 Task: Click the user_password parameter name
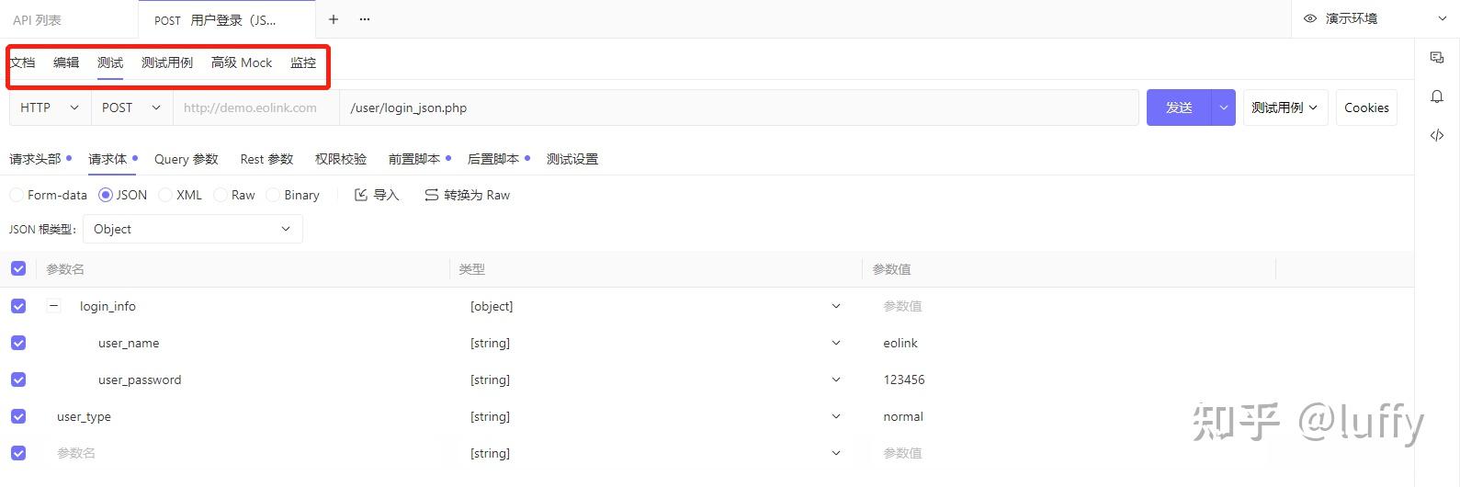point(140,379)
